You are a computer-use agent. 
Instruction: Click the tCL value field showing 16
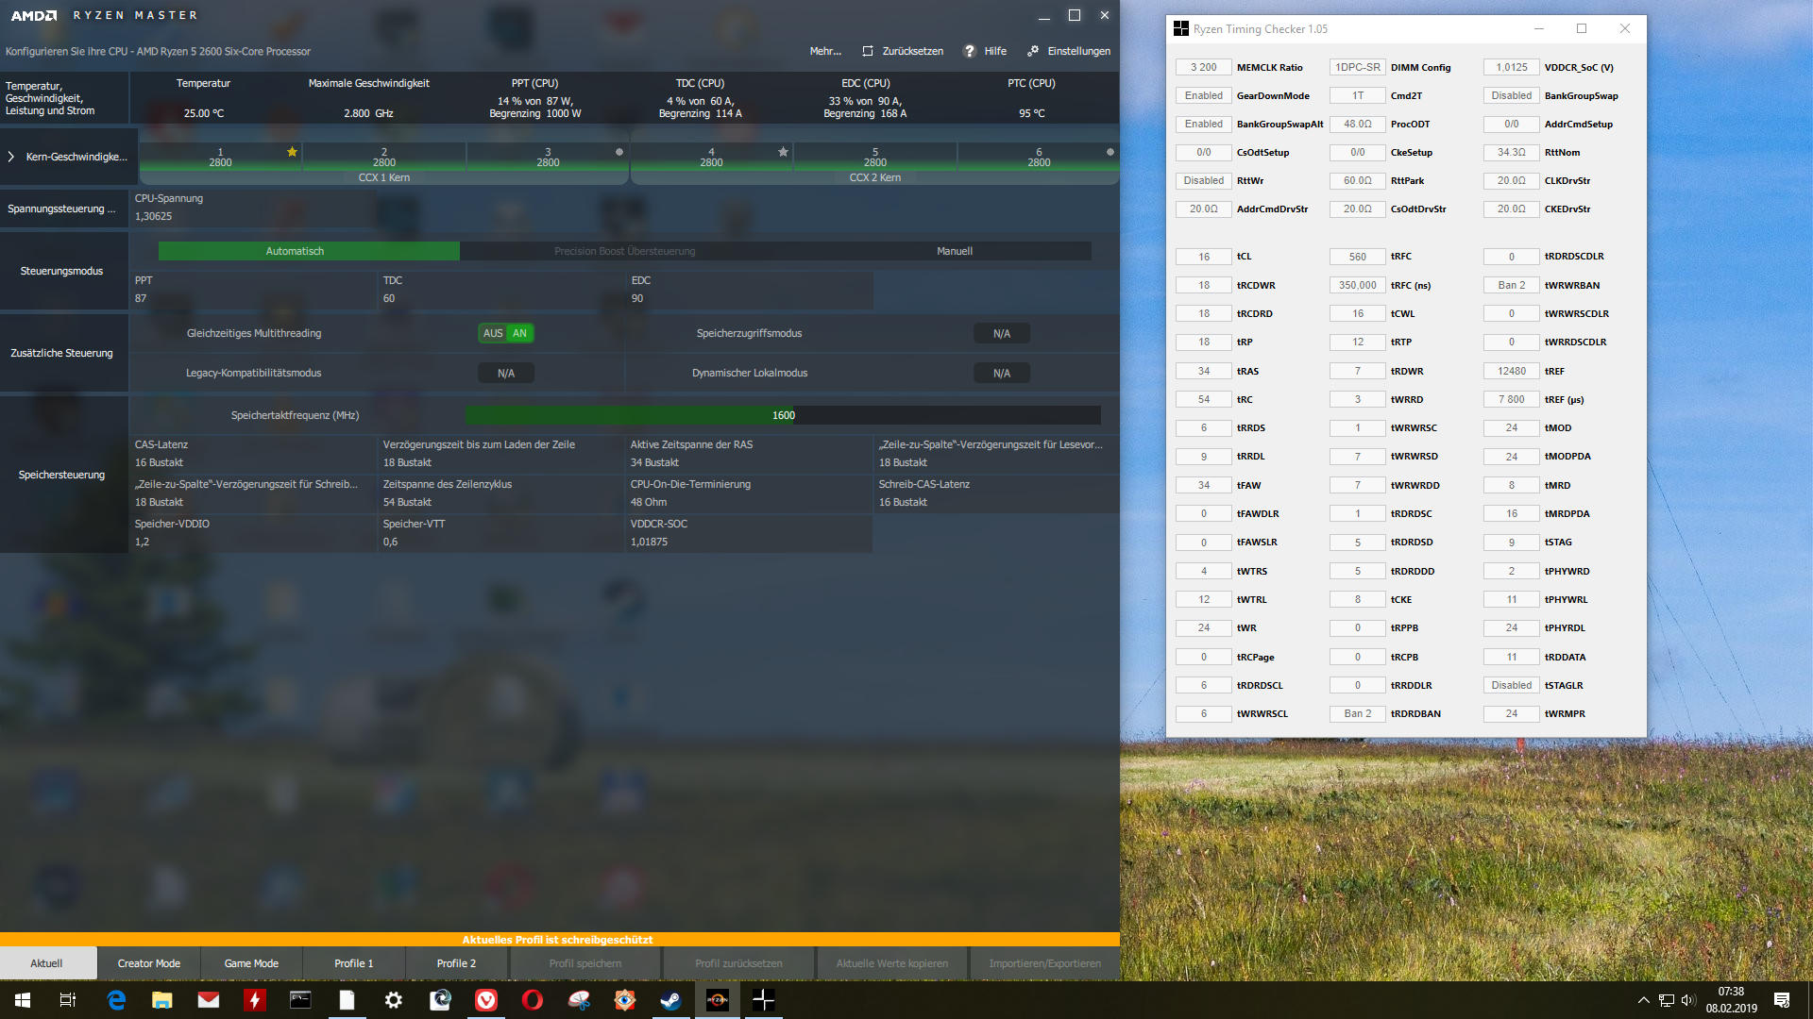1203,257
